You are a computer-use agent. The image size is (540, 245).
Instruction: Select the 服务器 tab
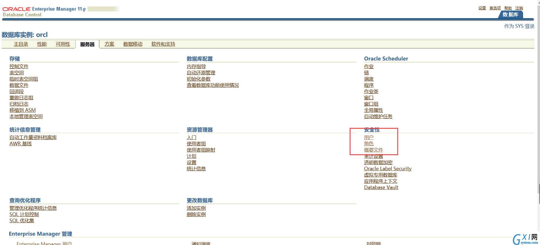tap(87, 44)
